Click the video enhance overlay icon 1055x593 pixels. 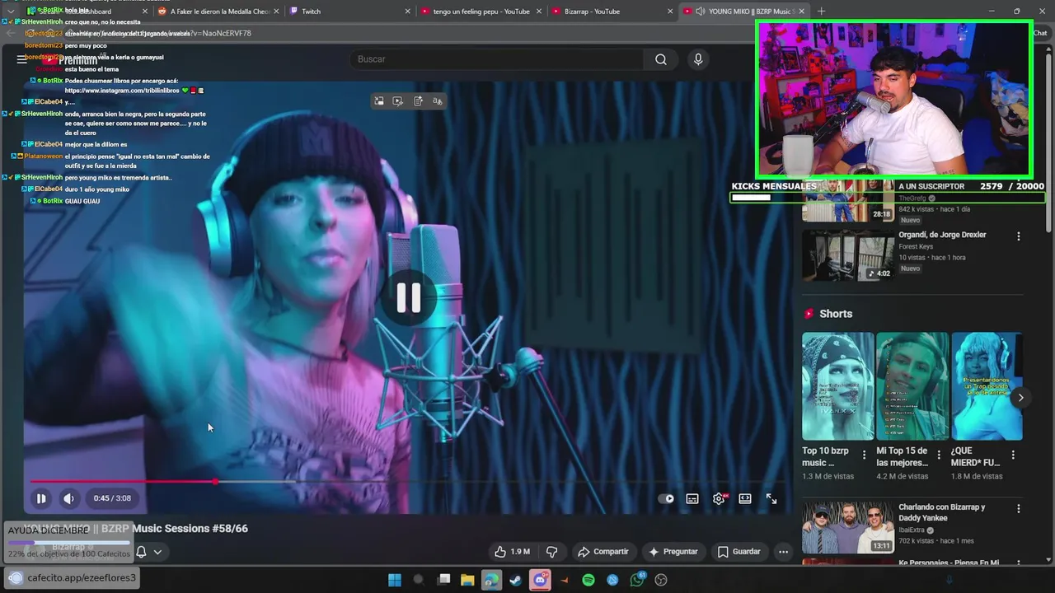click(x=398, y=100)
